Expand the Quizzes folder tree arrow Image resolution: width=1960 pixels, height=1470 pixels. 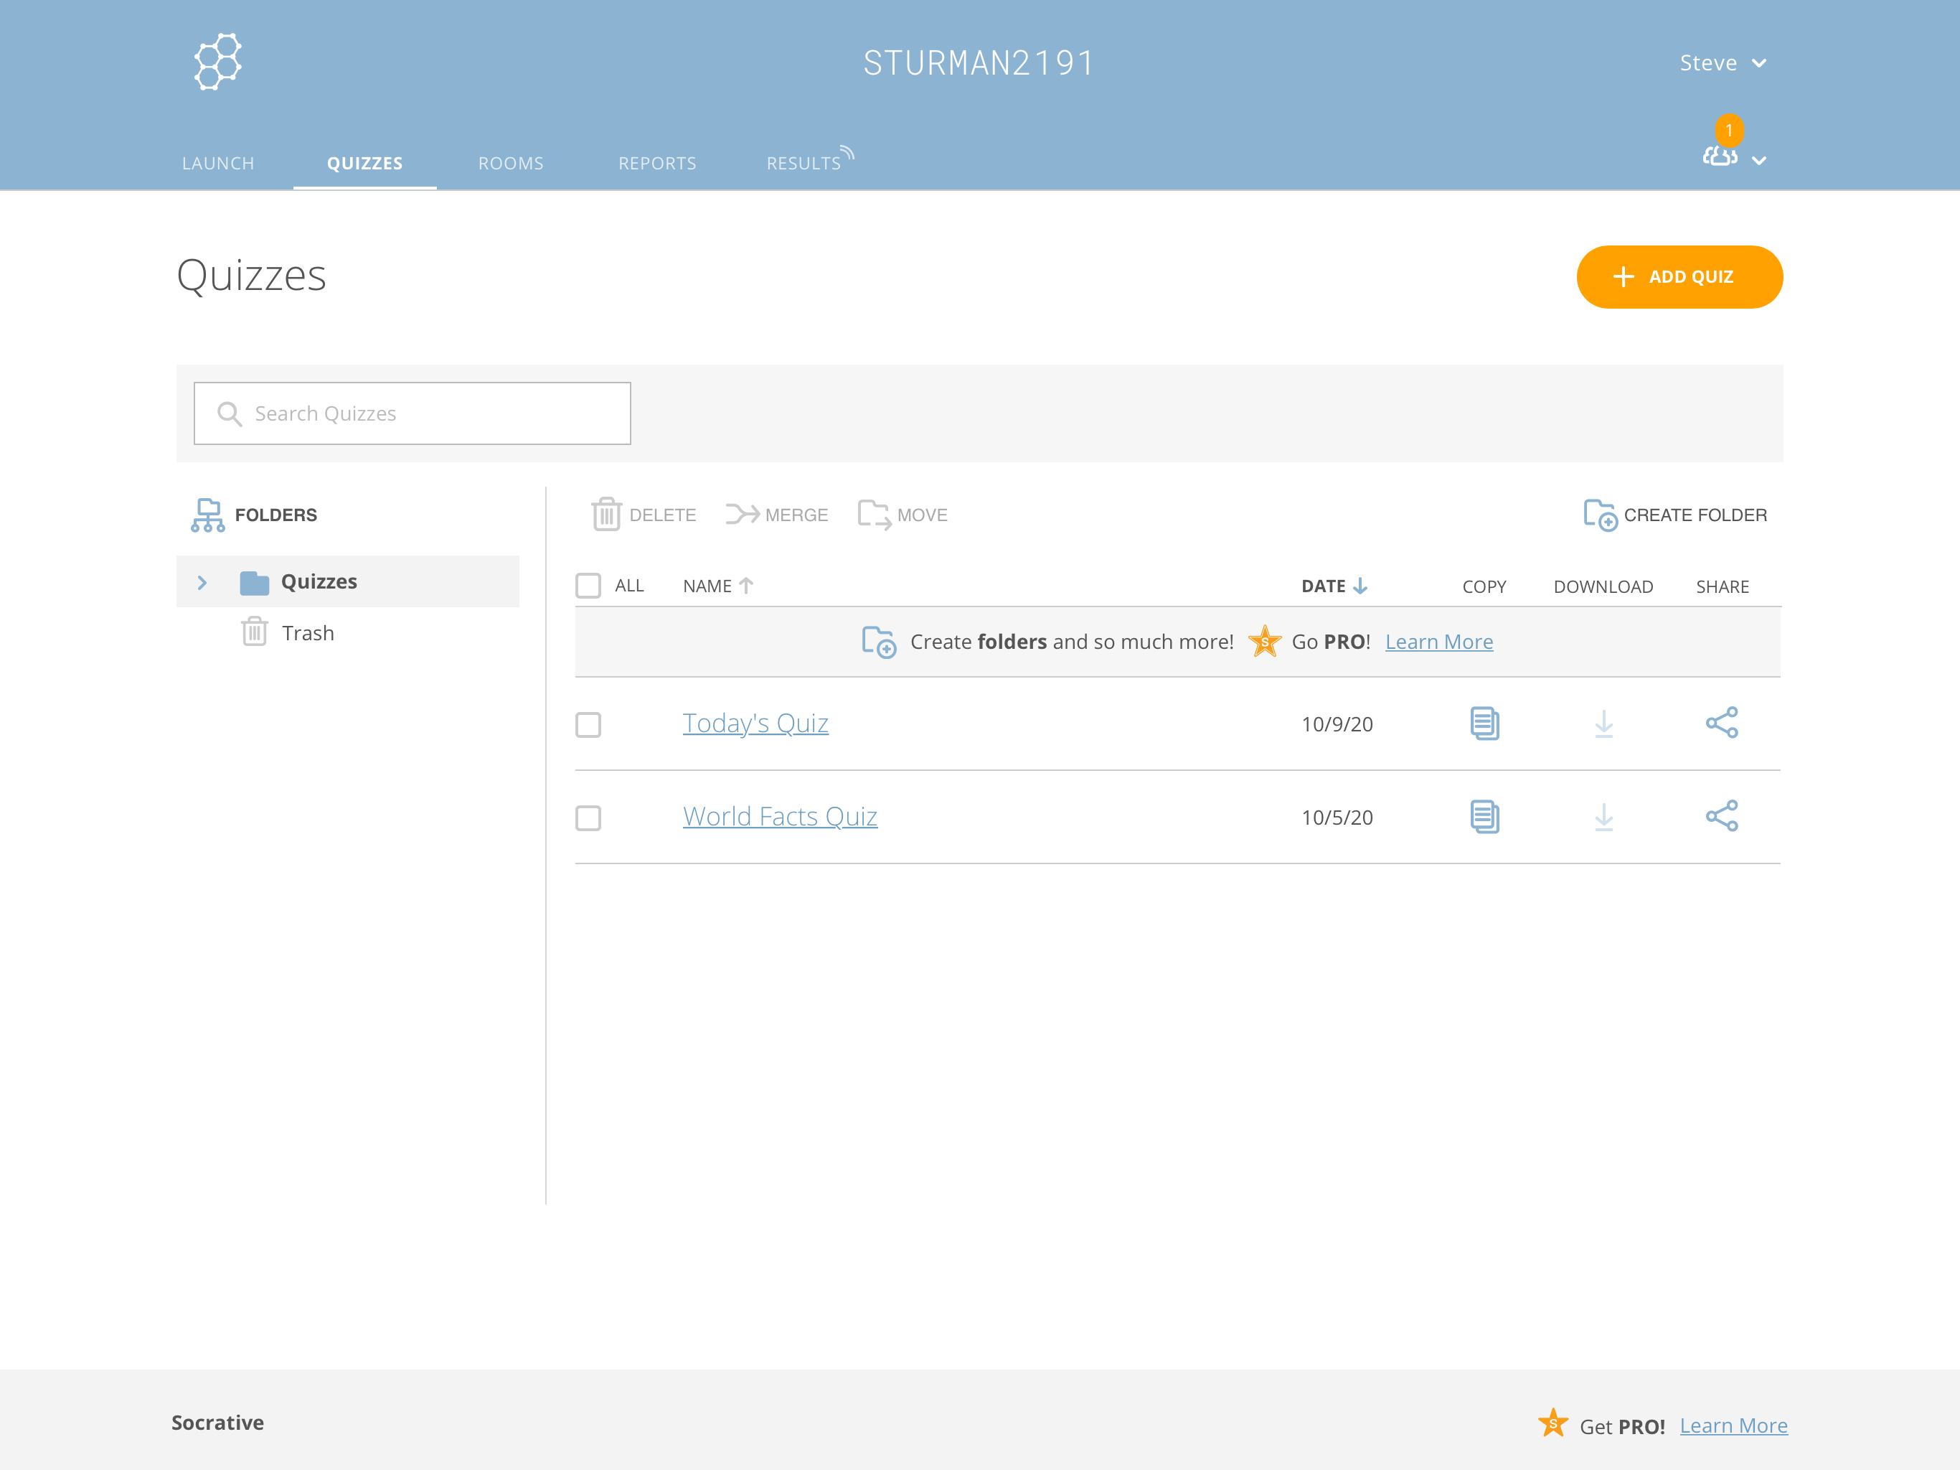202,583
